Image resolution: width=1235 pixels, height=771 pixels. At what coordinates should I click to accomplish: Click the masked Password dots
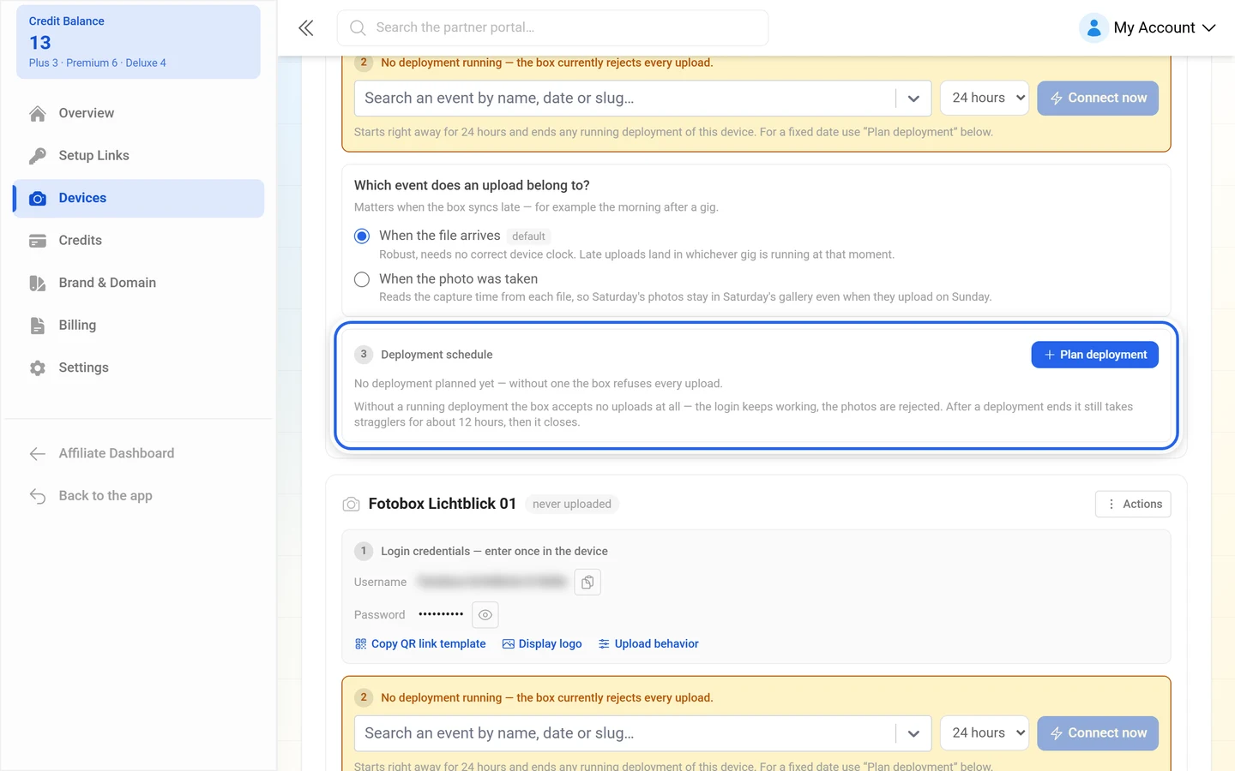(x=441, y=614)
